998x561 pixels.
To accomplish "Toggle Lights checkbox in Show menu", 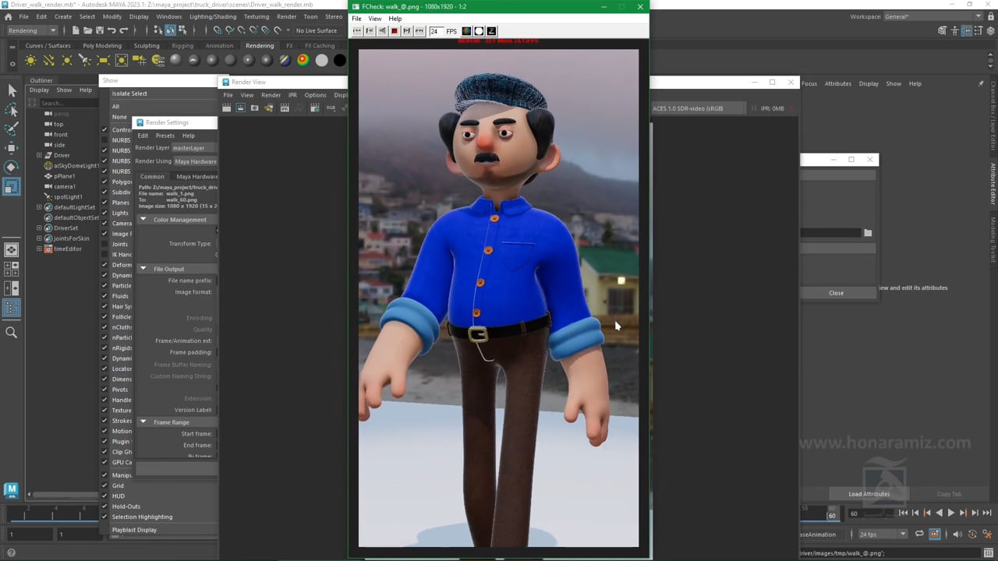I will click(x=104, y=213).
